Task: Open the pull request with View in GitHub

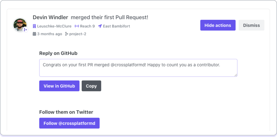Action: click(x=59, y=86)
